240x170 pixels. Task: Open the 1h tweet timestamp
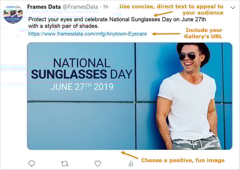(x=106, y=7)
